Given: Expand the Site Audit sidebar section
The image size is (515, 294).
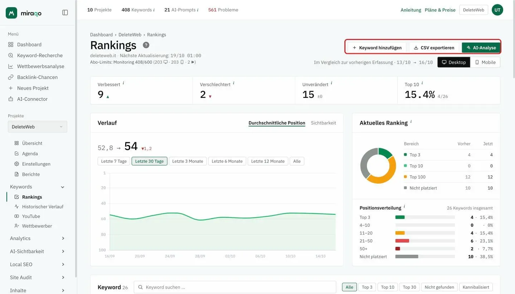Looking at the screenshot, I should pyautogui.click(x=63, y=278).
